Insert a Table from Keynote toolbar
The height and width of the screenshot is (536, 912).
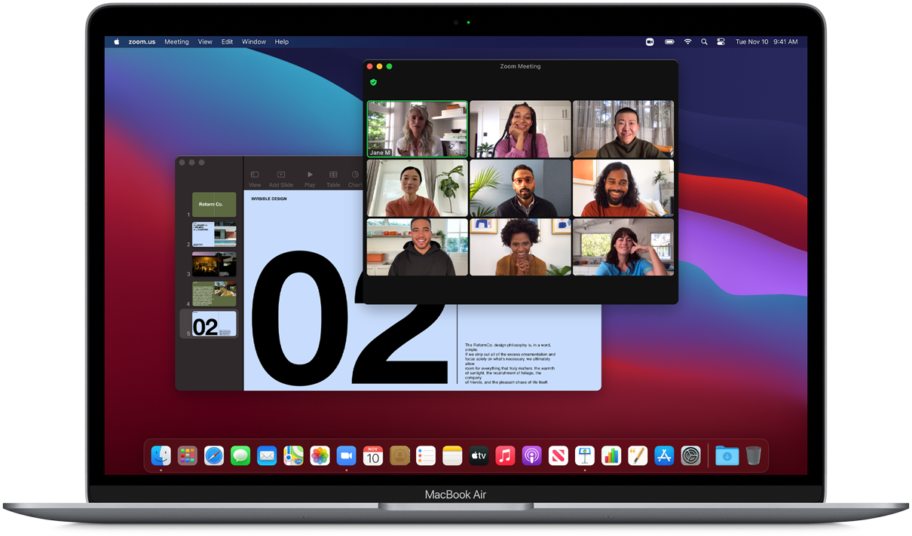(x=333, y=178)
